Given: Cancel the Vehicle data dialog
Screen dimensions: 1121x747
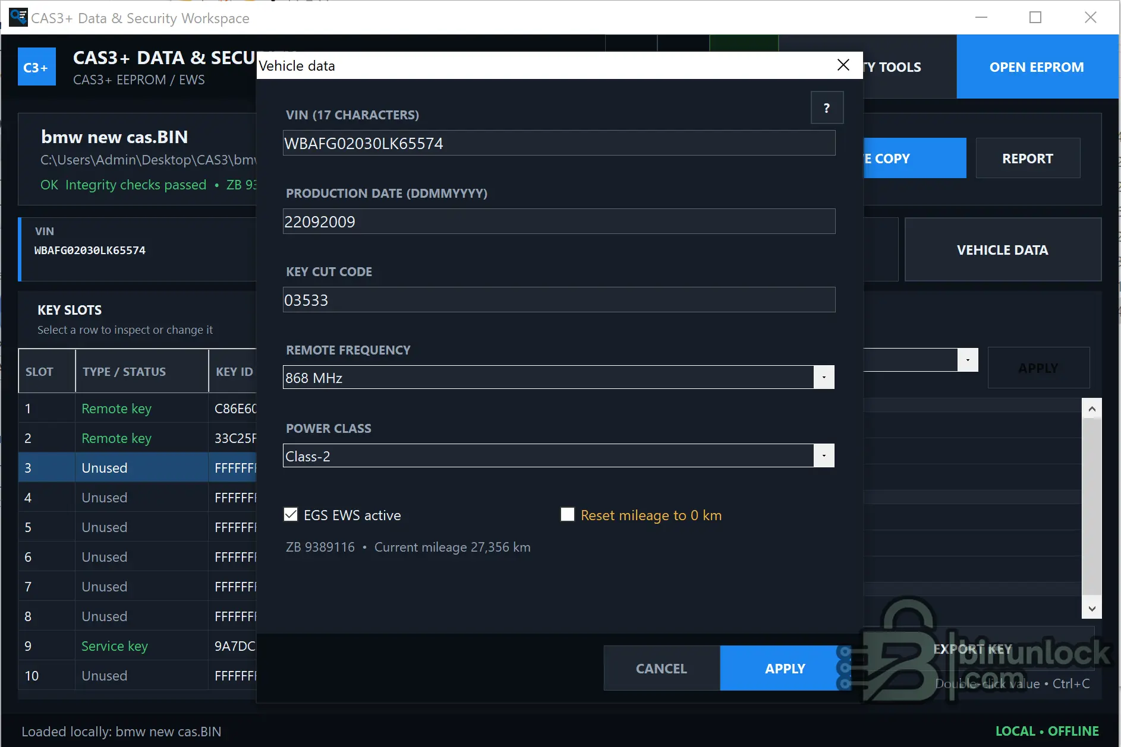Looking at the screenshot, I should [662, 668].
